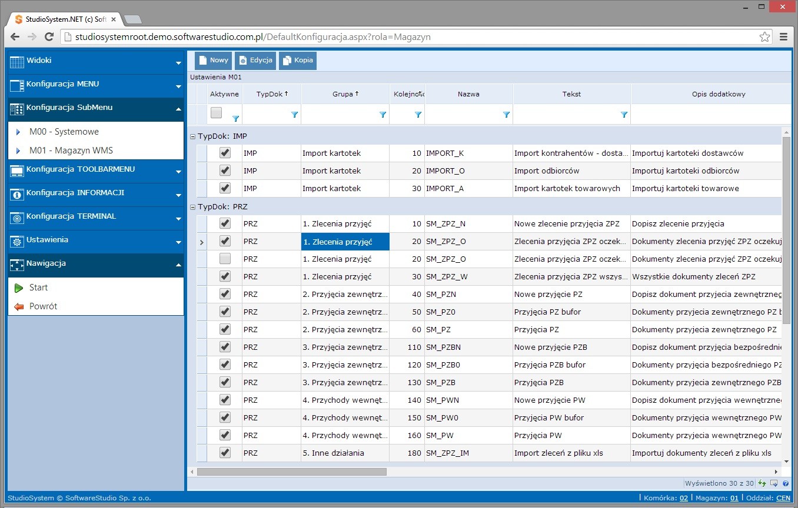Expand the Konfiguracja TERMINAL panel arrow
The image size is (798, 508).
(178, 219)
